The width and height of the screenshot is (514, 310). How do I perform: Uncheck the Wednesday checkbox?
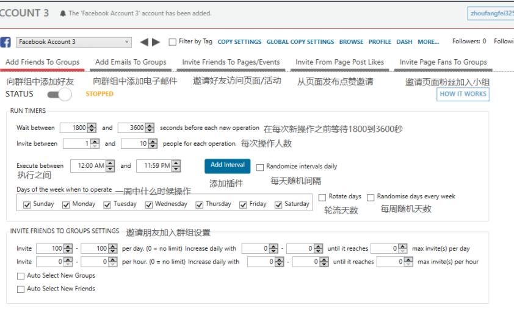coord(149,205)
